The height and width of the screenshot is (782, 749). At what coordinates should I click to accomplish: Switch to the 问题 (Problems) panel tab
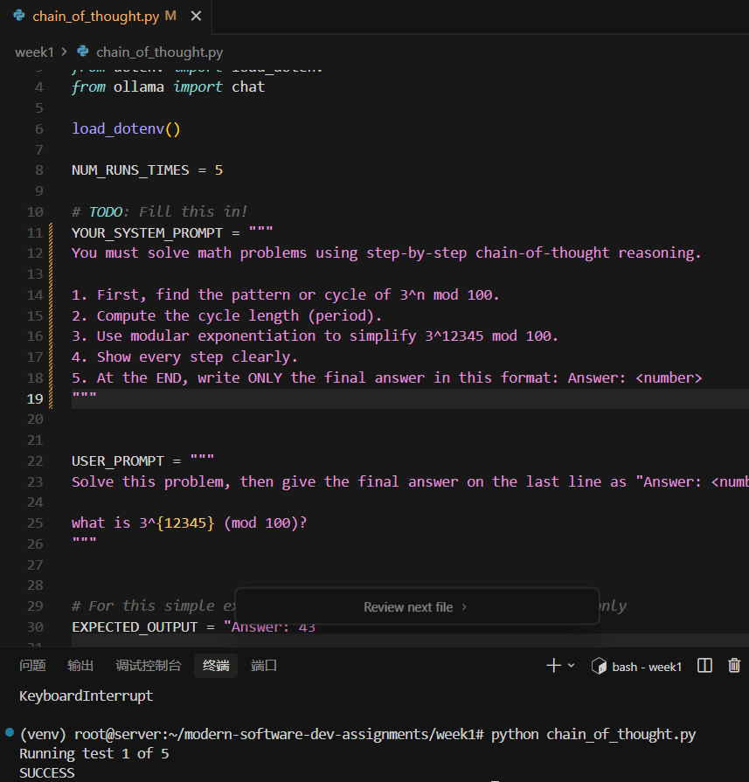[x=32, y=666]
